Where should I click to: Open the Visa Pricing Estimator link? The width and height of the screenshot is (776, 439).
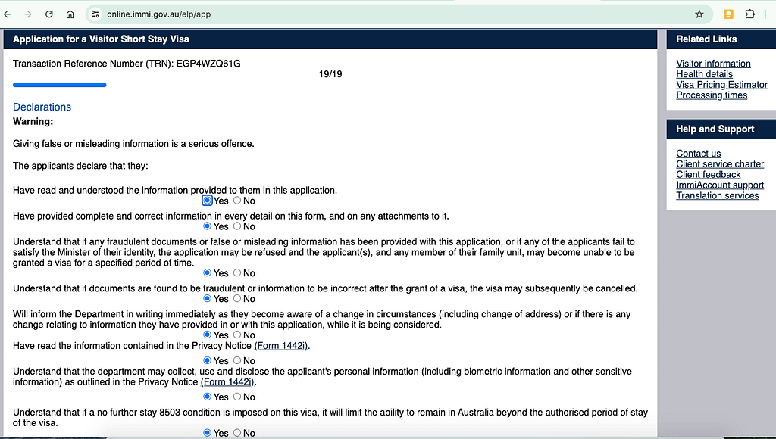click(x=721, y=85)
